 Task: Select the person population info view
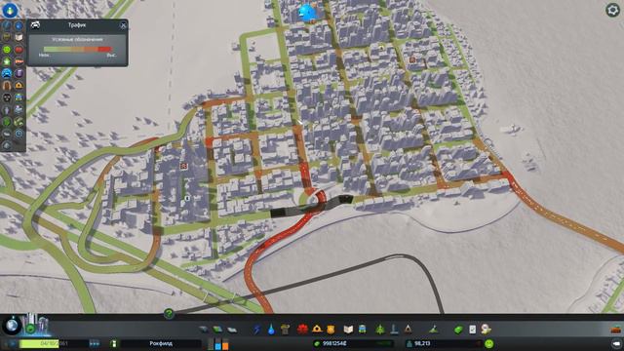coord(7,109)
